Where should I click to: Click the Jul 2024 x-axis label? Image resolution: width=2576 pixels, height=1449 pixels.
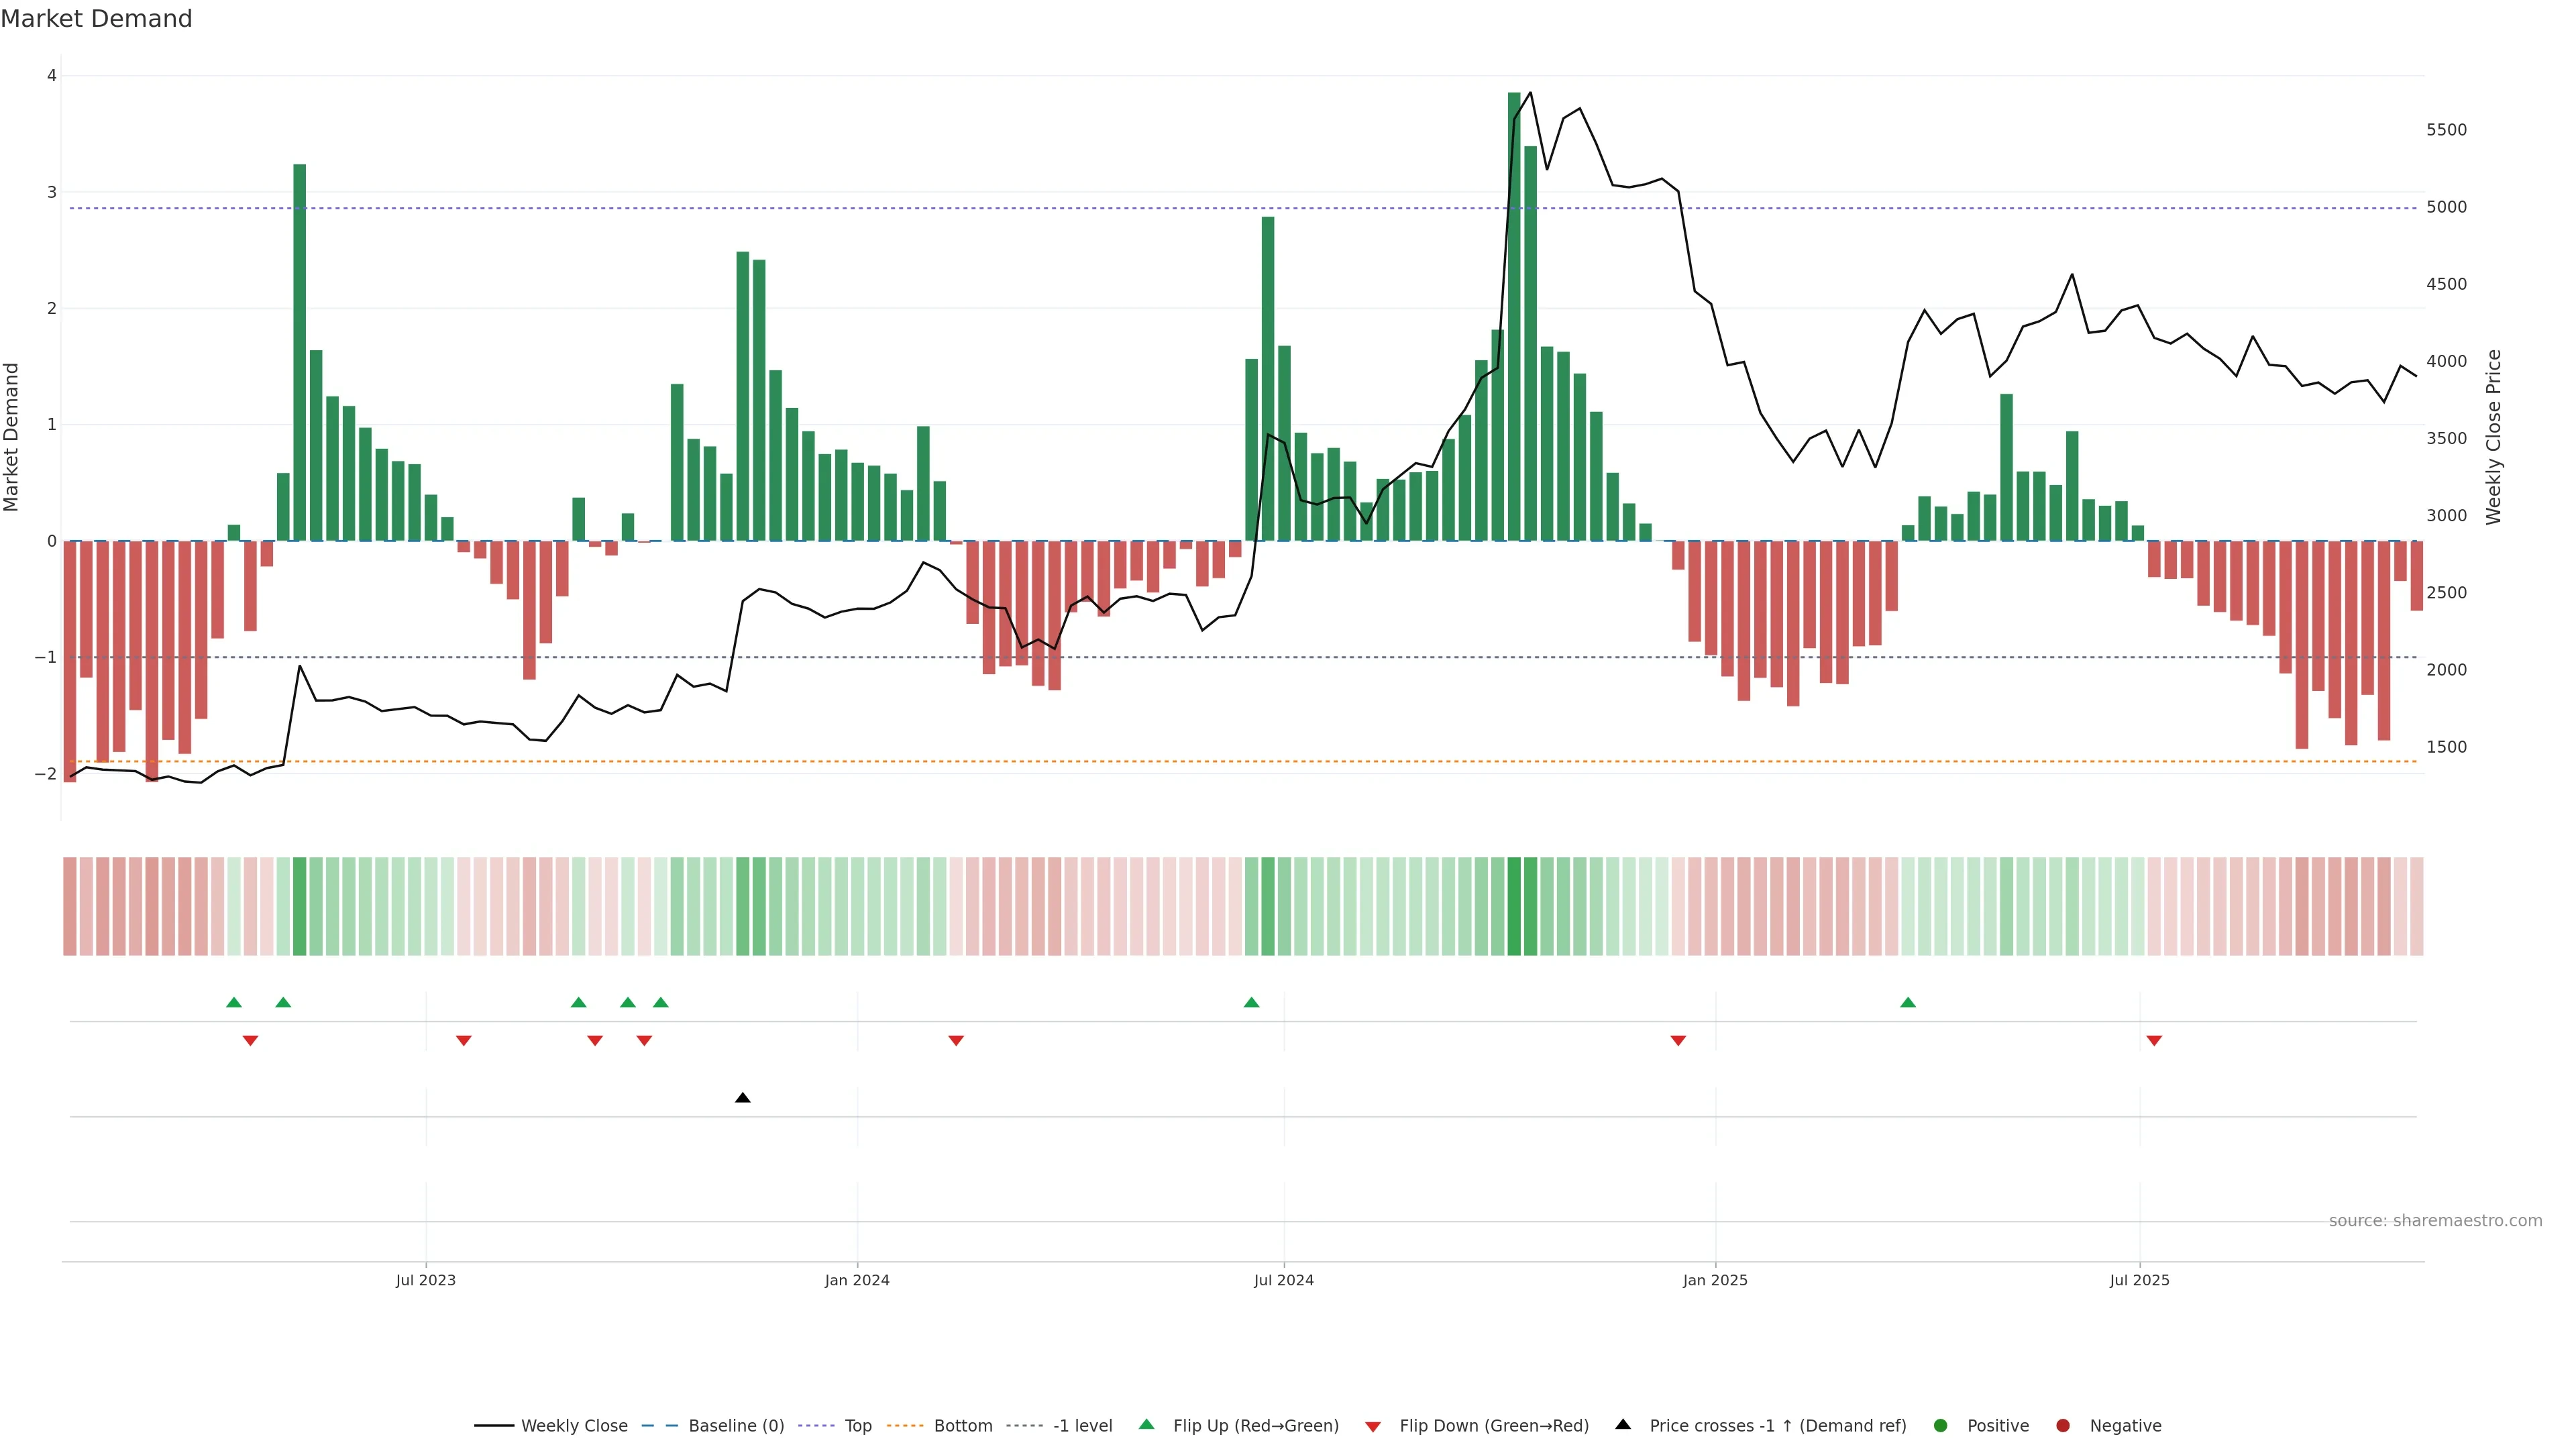(x=1284, y=1280)
